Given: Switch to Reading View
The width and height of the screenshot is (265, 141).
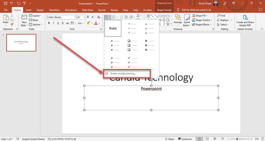Looking at the screenshot, I should click(215, 139).
